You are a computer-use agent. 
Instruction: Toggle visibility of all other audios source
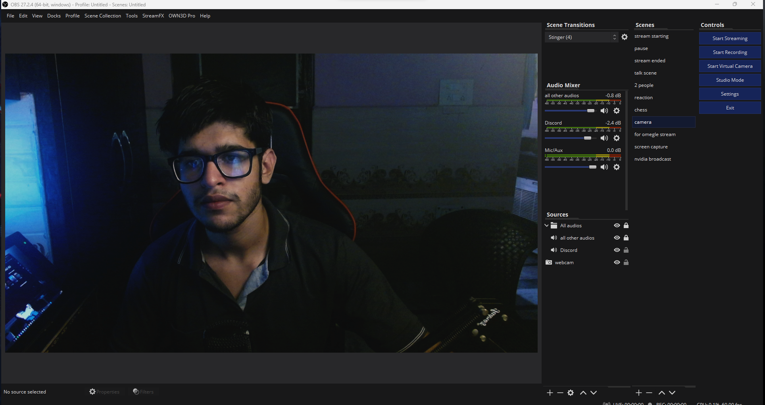click(617, 238)
